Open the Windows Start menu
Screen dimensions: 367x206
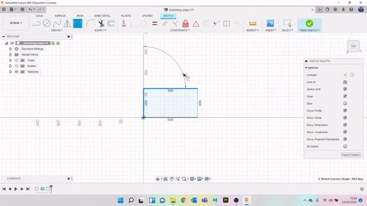point(120,200)
